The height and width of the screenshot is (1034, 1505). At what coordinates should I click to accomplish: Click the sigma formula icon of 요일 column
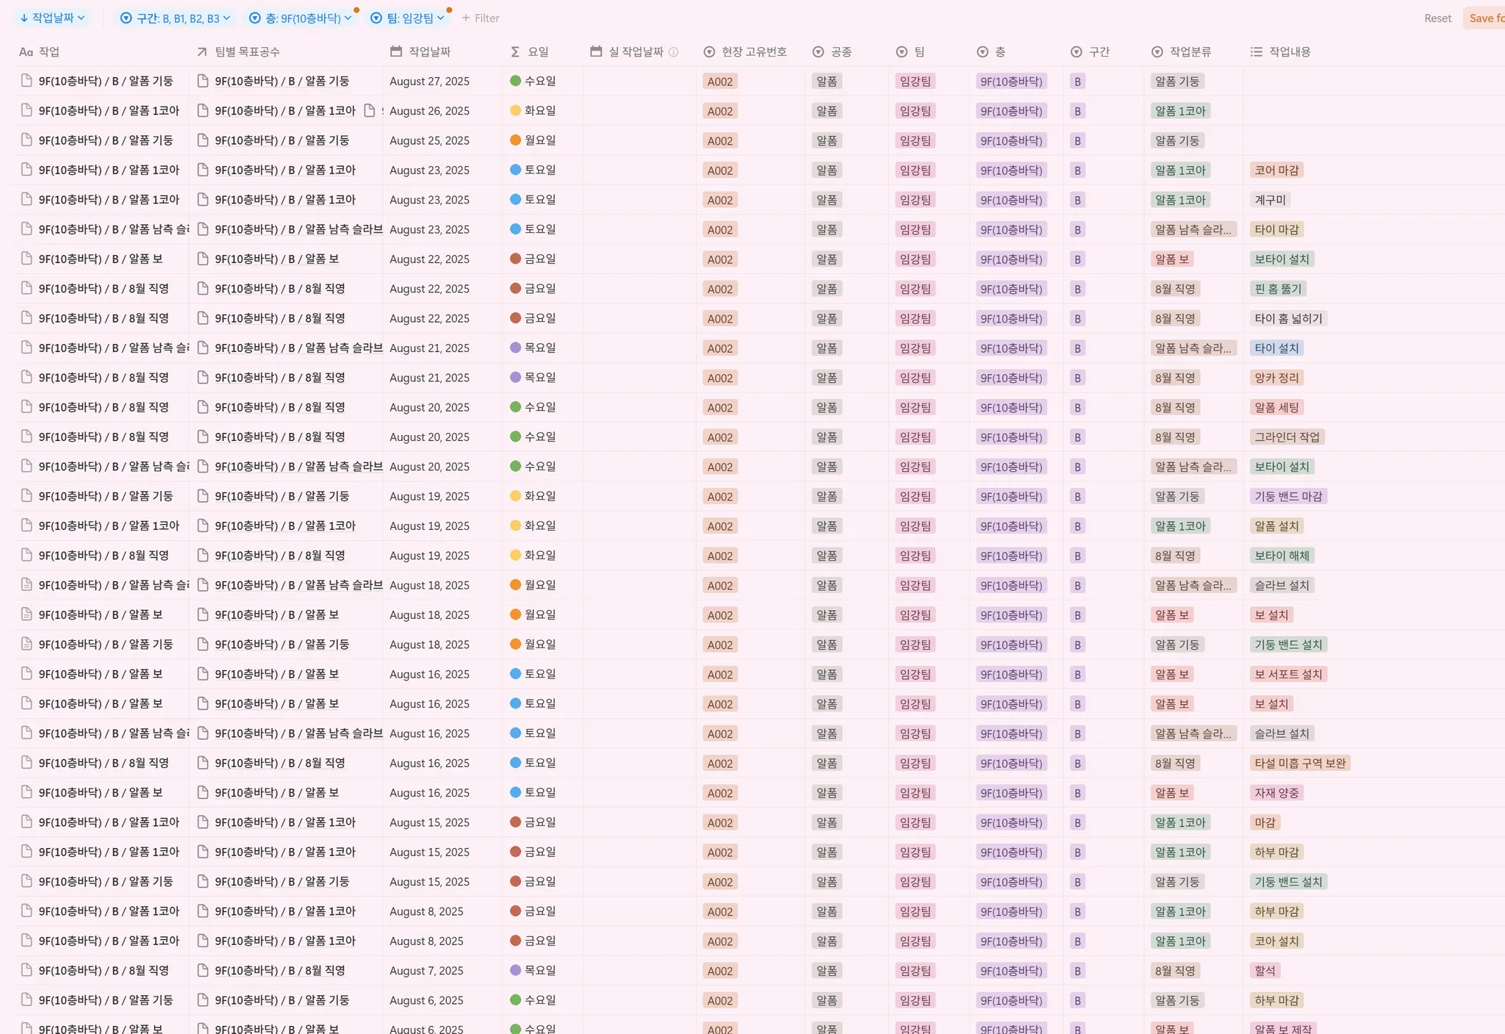click(515, 52)
